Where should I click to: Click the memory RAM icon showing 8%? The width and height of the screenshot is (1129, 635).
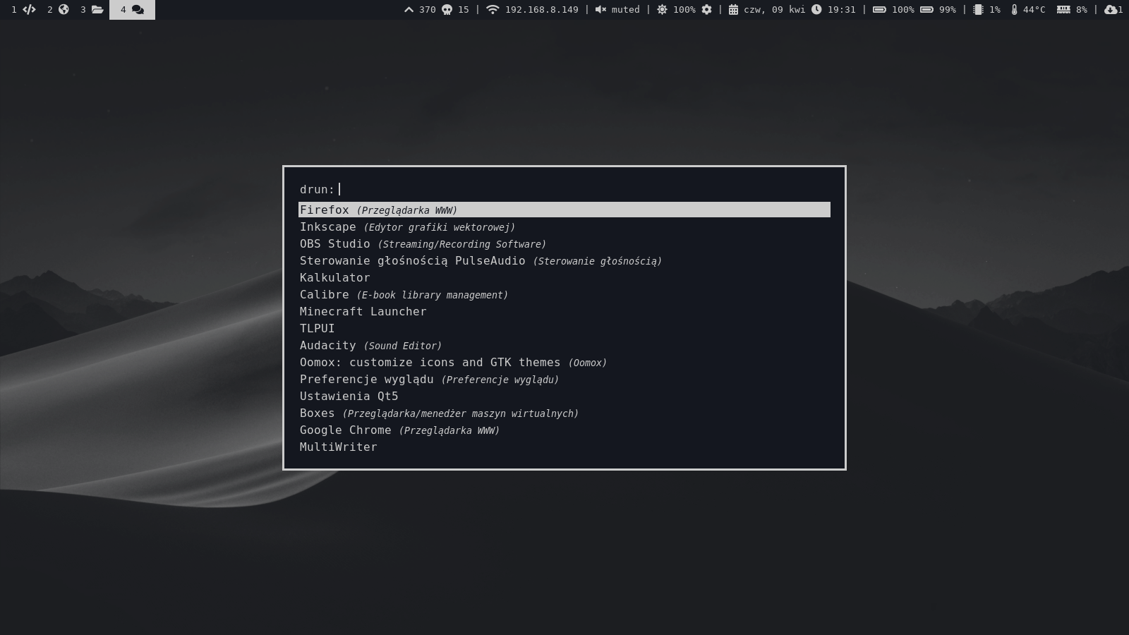pos(1063,10)
